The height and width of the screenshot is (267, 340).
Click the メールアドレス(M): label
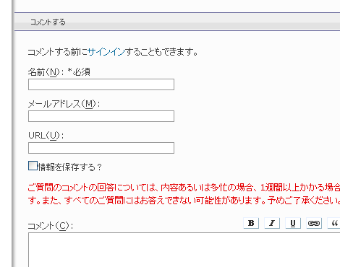tap(64, 104)
